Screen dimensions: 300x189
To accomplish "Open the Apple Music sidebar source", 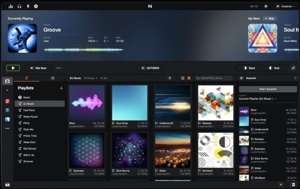I will click(7, 101).
